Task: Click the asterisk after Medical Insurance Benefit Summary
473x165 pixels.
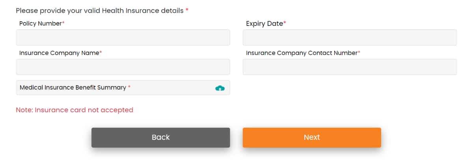Action: coord(129,87)
